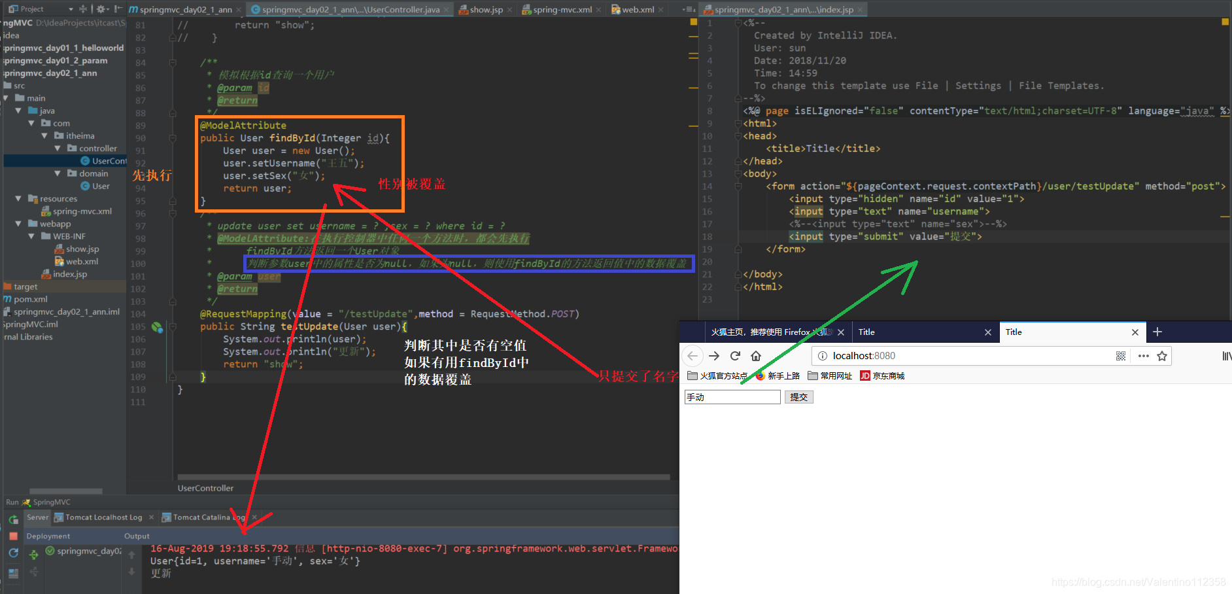Open the spring-mvc.xml editor tab
This screenshot has width=1232, height=594.
tap(562, 9)
